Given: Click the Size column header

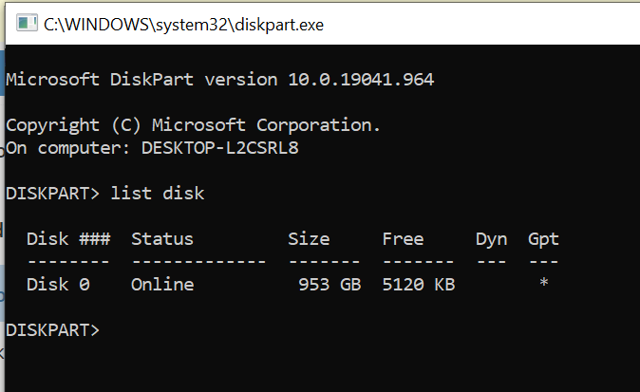Looking at the screenshot, I should coord(309,239).
